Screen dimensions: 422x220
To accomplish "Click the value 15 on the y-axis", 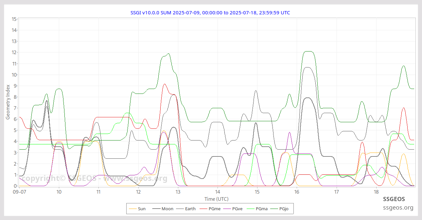I will point(14,19).
